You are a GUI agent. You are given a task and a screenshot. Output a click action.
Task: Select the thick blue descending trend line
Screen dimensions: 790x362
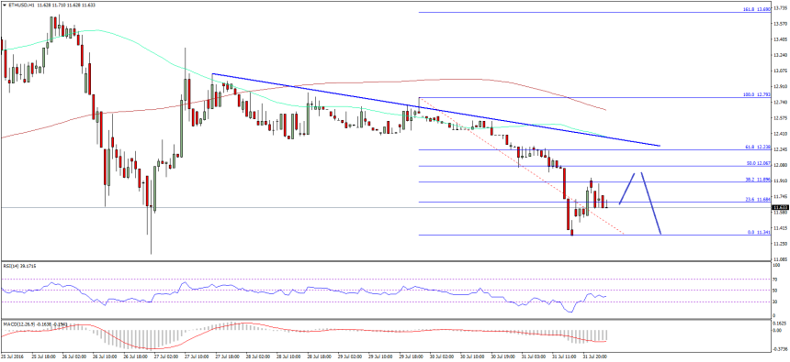[x=435, y=110]
